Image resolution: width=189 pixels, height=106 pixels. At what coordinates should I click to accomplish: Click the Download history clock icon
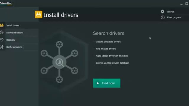click(2, 32)
